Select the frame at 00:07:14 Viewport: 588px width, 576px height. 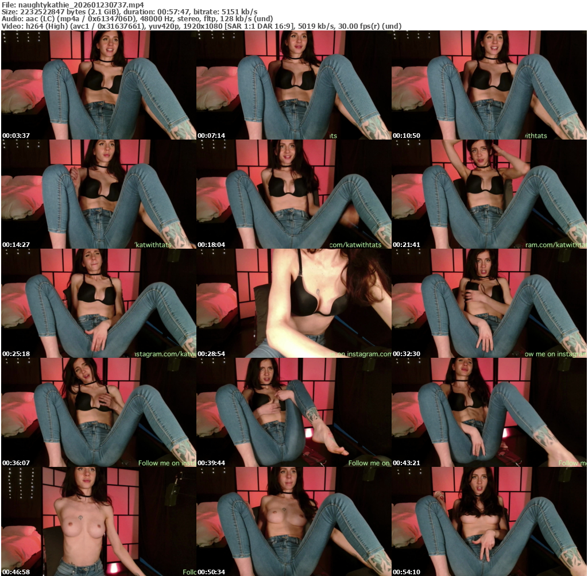pyautogui.click(x=293, y=85)
